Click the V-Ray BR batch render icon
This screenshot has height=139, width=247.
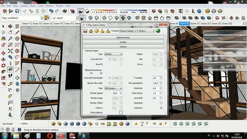(78, 124)
